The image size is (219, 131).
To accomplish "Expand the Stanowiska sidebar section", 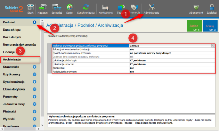I will [35, 67].
